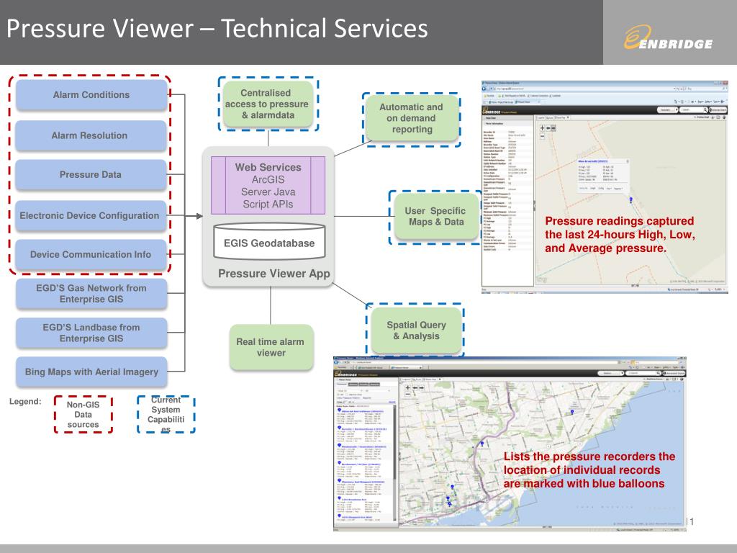737x553 pixels.
Task: Open the dropdown in lower Pressure Viewer header
Action: (x=610, y=373)
